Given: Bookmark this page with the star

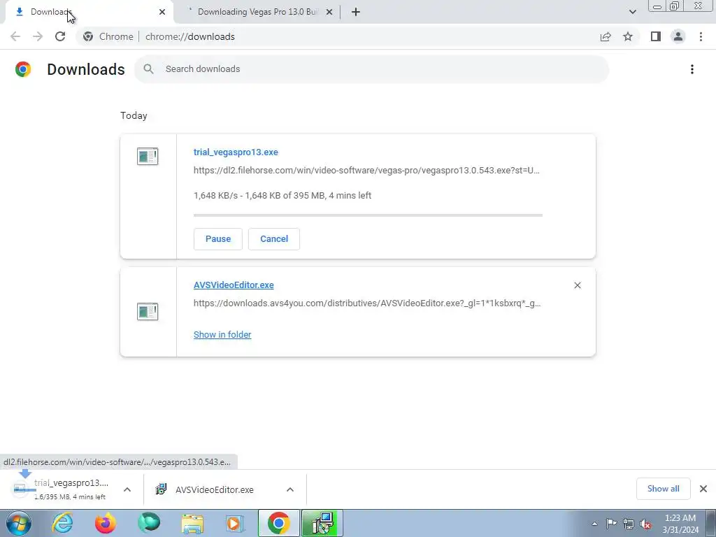Looking at the screenshot, I should pos(628,36).
